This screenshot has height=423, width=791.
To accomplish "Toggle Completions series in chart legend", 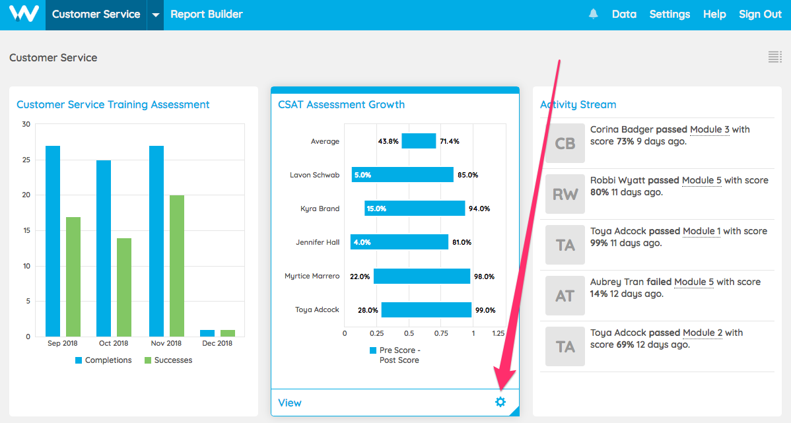I will click(103, 360).
